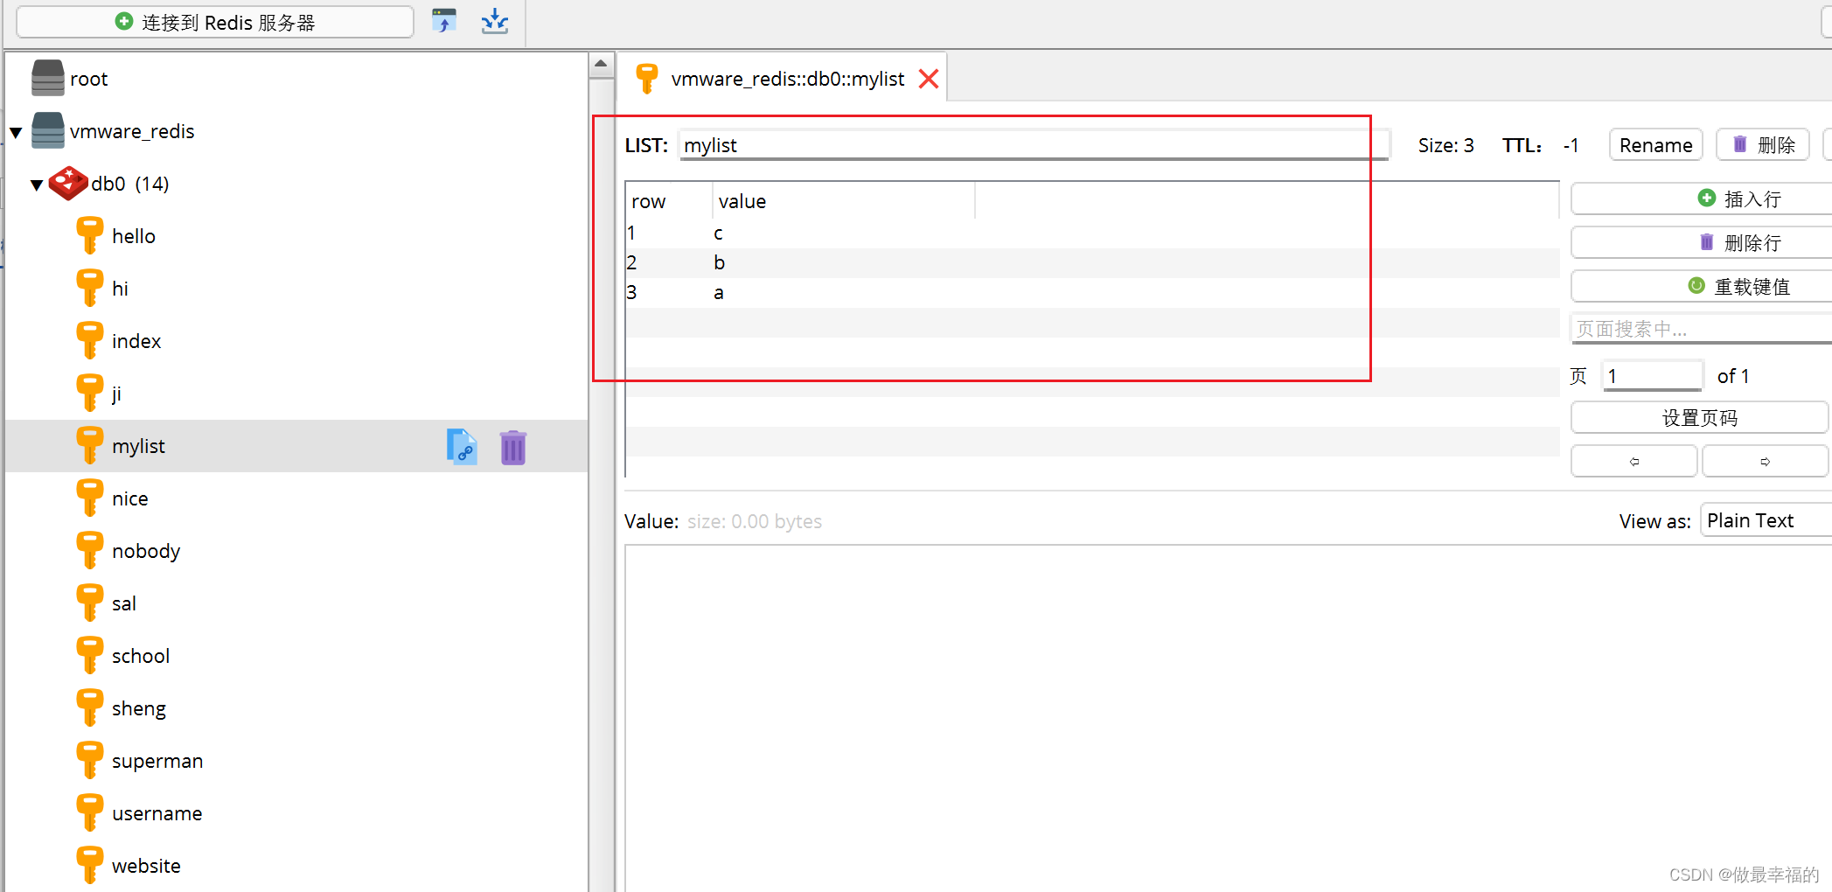Open the sheng key
The height and width of the screenshot is (892, 1832).
pyautogui.click(x=139, y=708)
